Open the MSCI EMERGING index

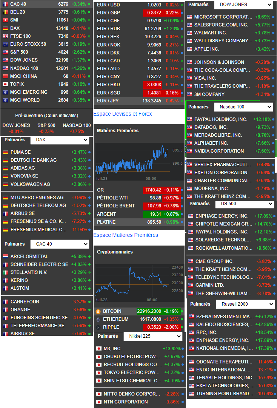click(x=29, y=92)
